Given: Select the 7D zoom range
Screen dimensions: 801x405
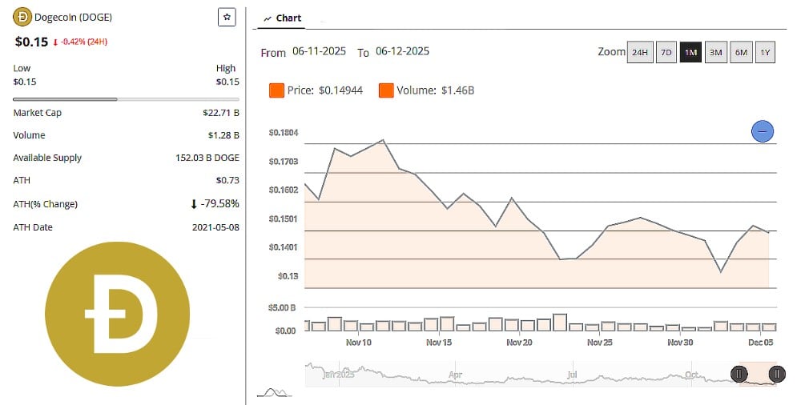Looking at the screenshot, I should point(665,53).
